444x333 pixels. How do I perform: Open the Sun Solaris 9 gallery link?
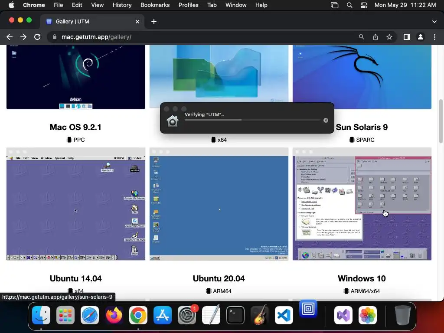click(362, 127)
